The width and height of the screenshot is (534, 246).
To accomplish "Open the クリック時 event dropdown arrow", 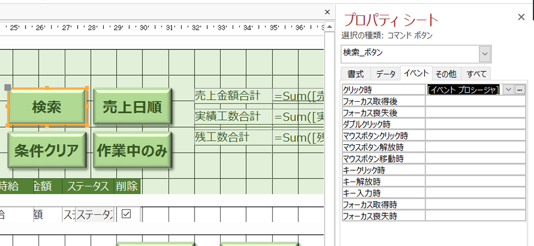I will (x=509, y=90).
